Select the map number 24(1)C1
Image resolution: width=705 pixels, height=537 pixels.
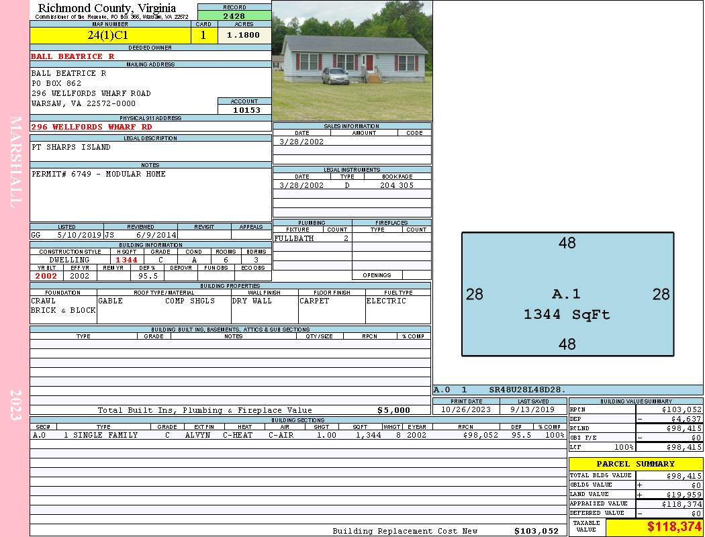[107, 35]
